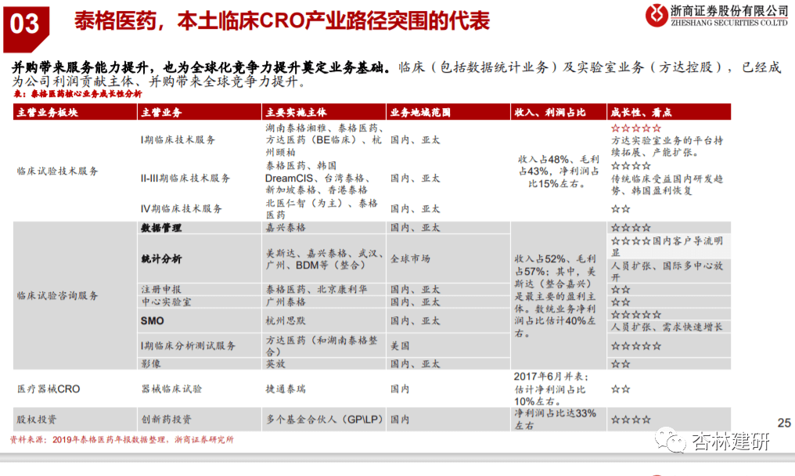Click the cell starting "2017年6月并表"

point(552,389)
